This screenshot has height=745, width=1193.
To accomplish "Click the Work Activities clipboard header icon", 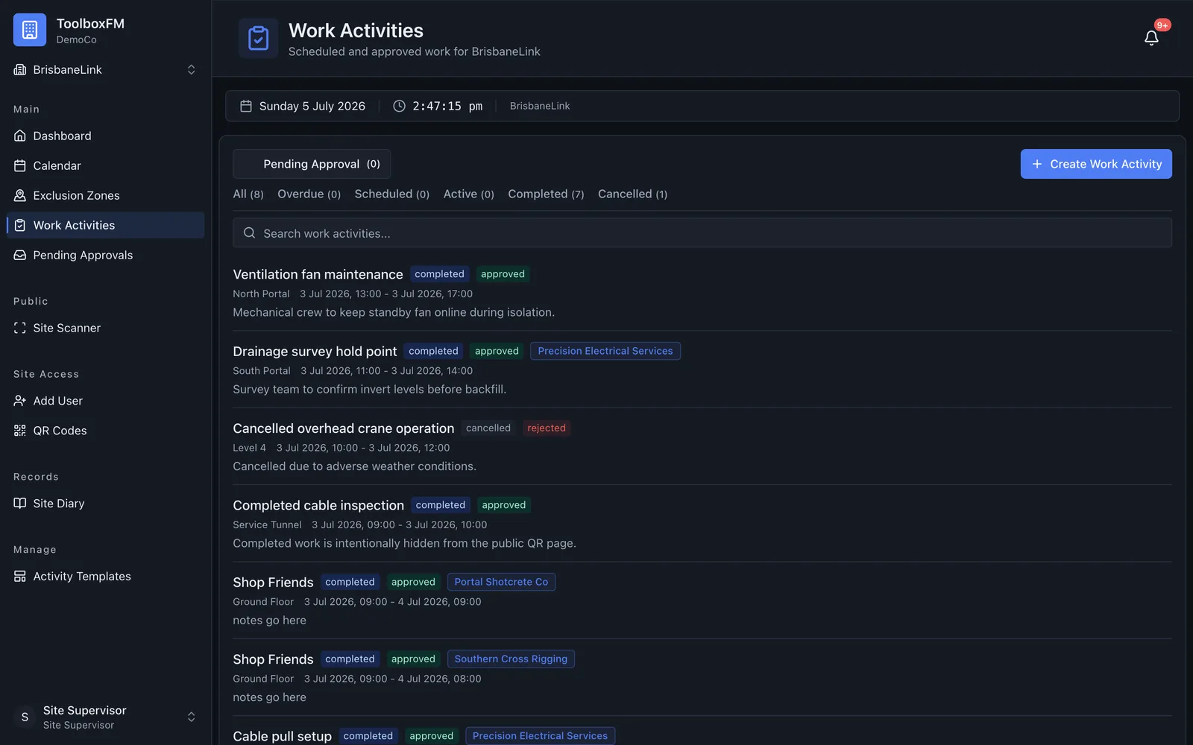I will (x=258, y=38).
